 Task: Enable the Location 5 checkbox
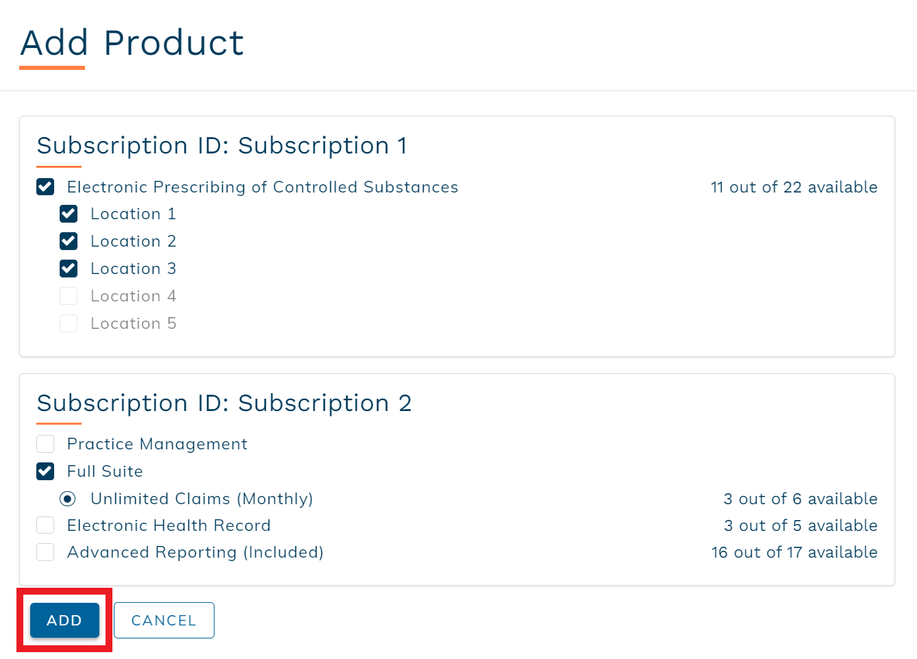[69, 323]
